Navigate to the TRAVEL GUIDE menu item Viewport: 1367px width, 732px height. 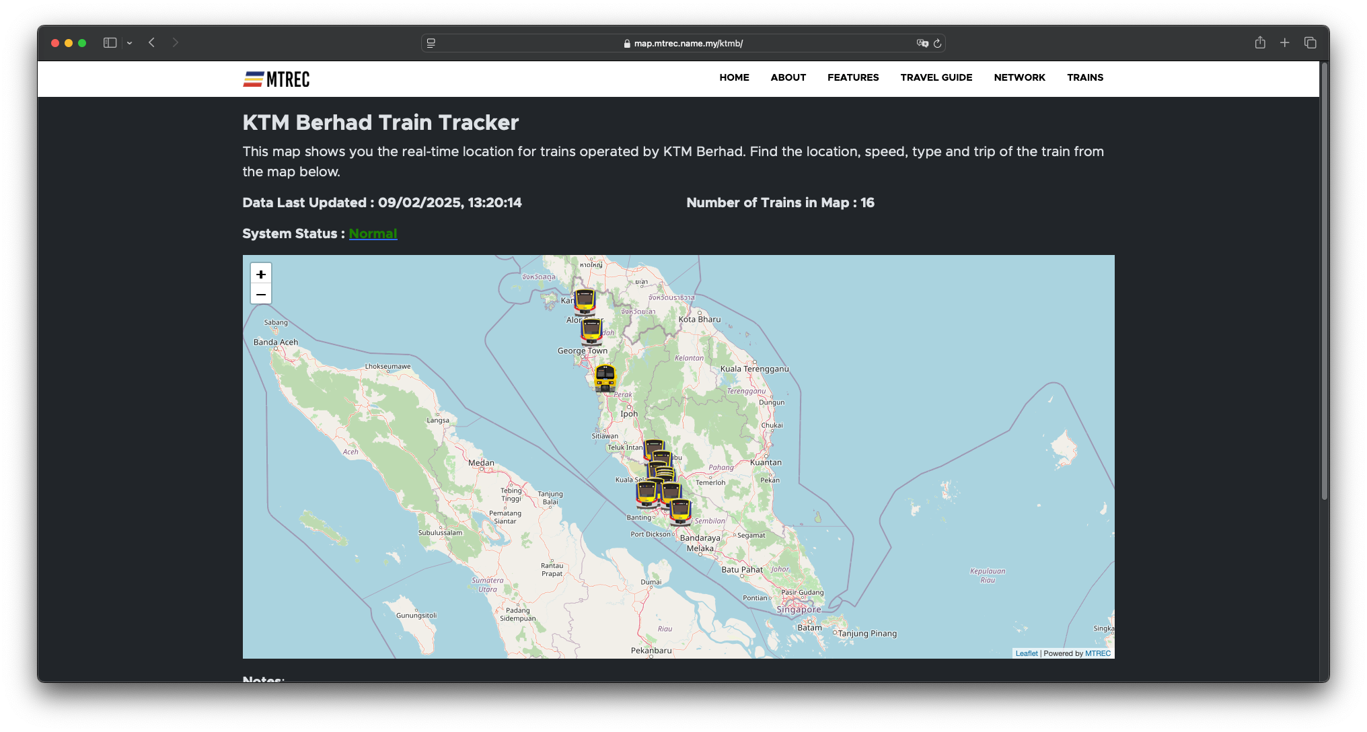tap(936, 77)
